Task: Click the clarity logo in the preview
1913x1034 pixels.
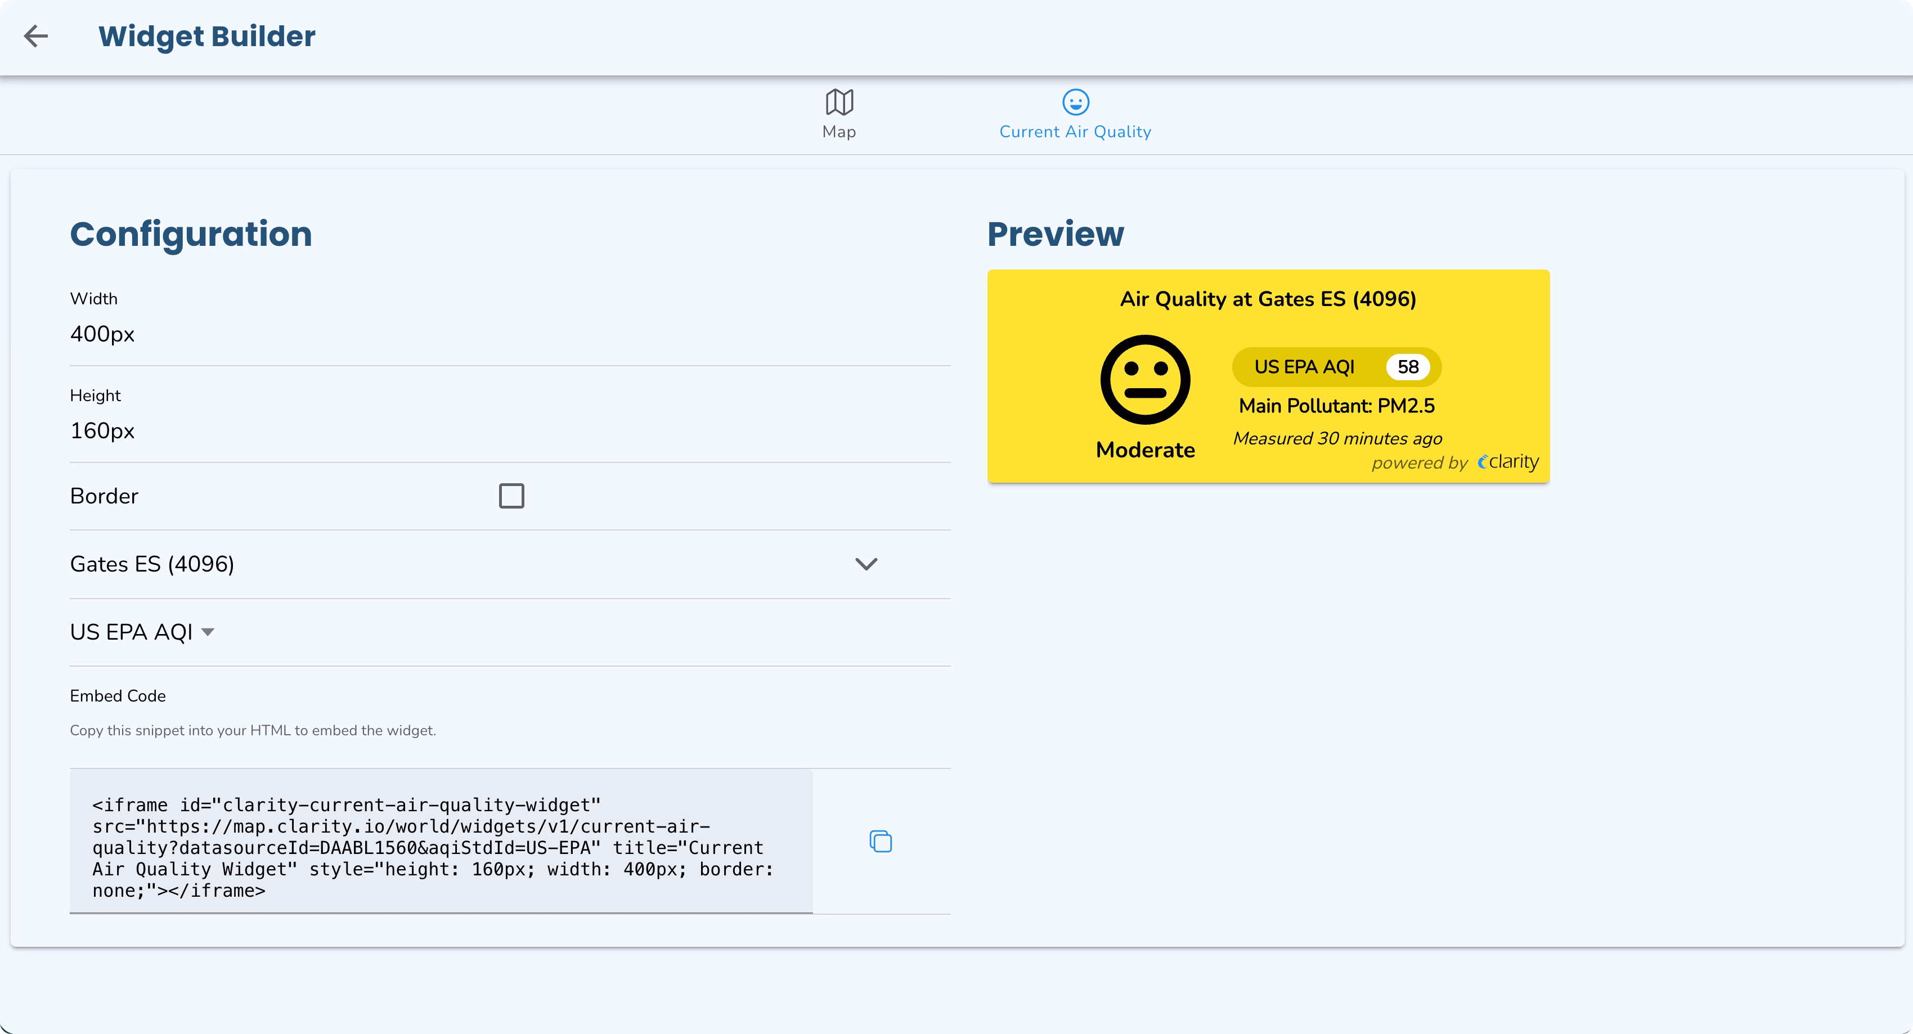Action: click(1507, 462)
